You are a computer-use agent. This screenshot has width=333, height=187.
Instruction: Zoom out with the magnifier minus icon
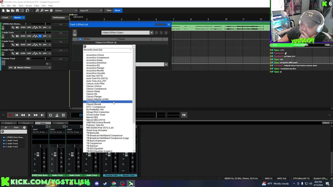pos(42,10)
